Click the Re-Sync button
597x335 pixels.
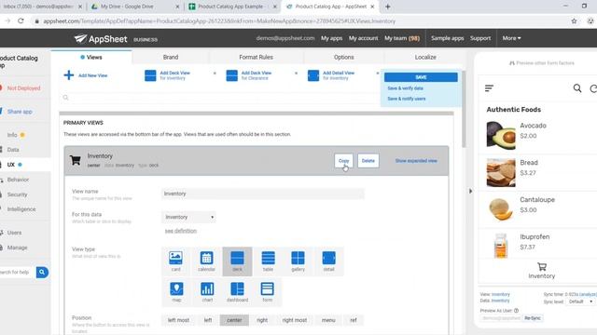pyautogui.click(x=533, y=318)
